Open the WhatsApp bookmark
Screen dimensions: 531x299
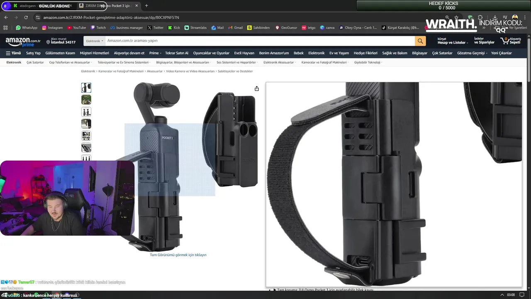tap(27, 28)
